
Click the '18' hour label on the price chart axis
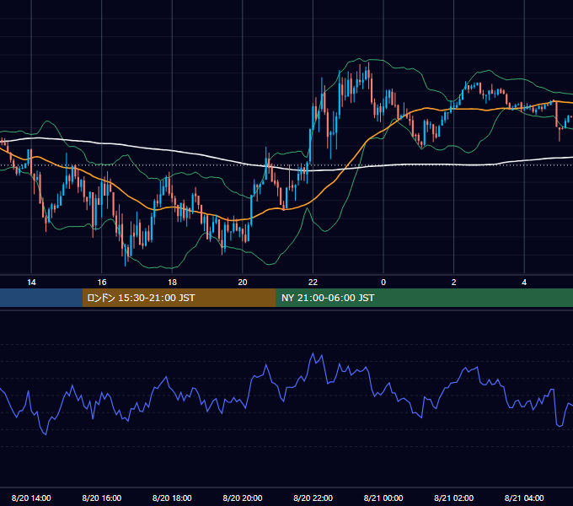[172, 283]
